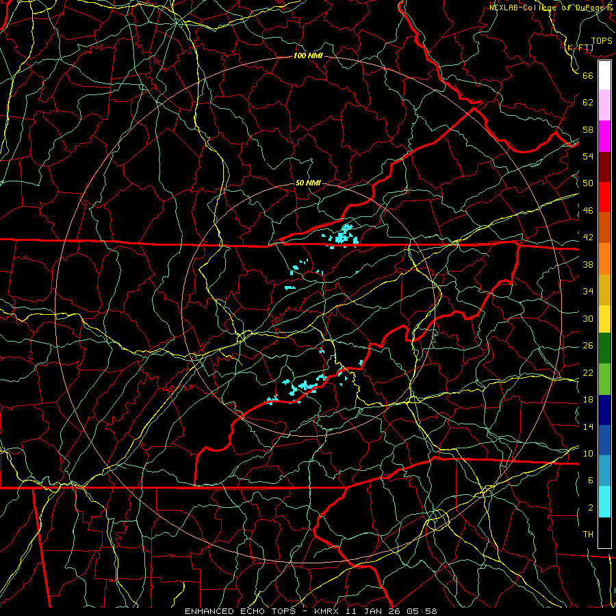Click the 14 value on the scale
Viewport: 616px width, 616px height.
tap(588, 426)
